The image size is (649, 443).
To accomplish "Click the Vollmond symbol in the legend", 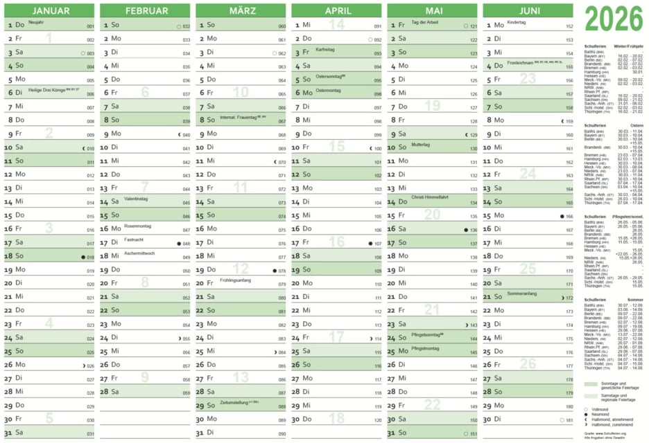I will tap(587, 409).
